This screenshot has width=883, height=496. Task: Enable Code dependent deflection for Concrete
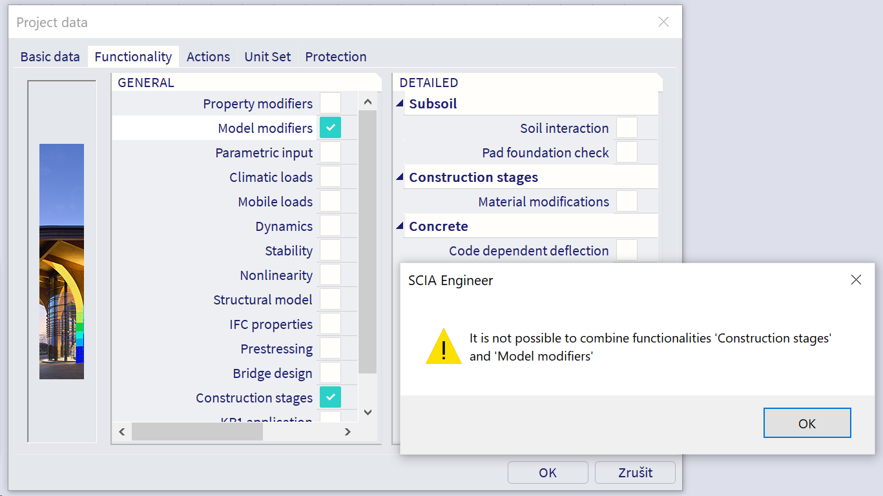(x=627, y=250)
